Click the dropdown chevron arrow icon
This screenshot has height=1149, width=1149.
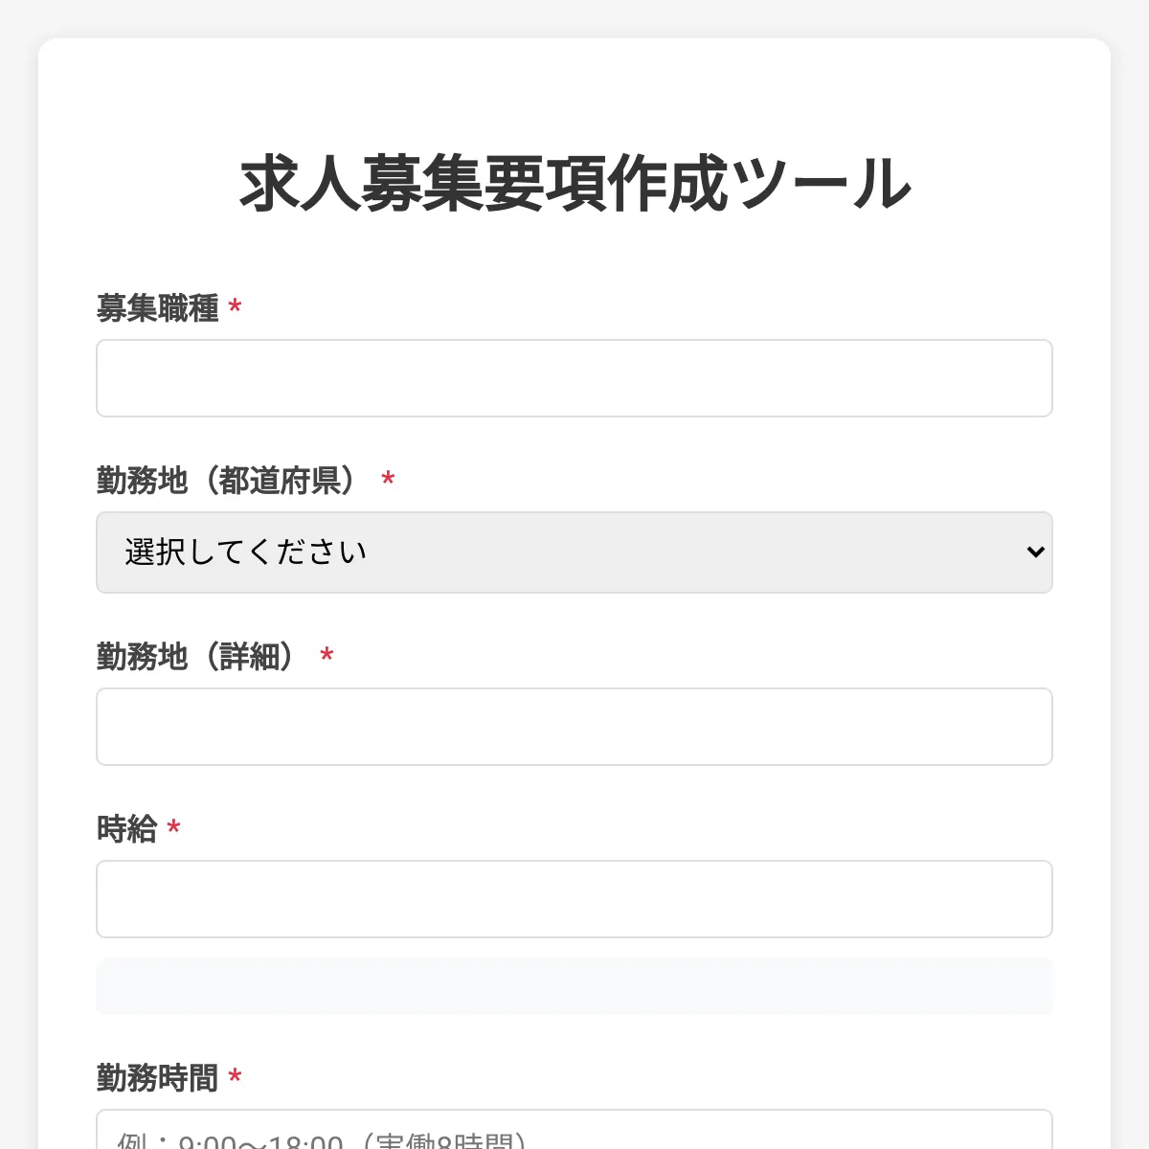(1035, 552)
